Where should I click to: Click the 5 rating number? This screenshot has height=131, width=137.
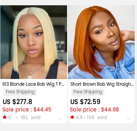[9, 117]
